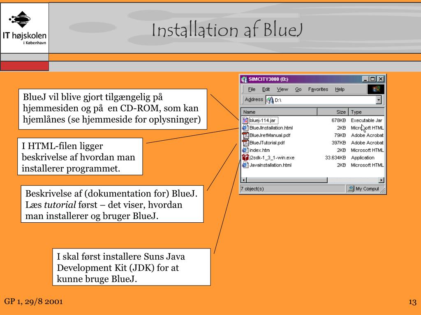This screenshot has height=315, width=421.
Task: Click the BlueJTutorial.pdf Acrobat icon
Action: [x=245, y=143]
